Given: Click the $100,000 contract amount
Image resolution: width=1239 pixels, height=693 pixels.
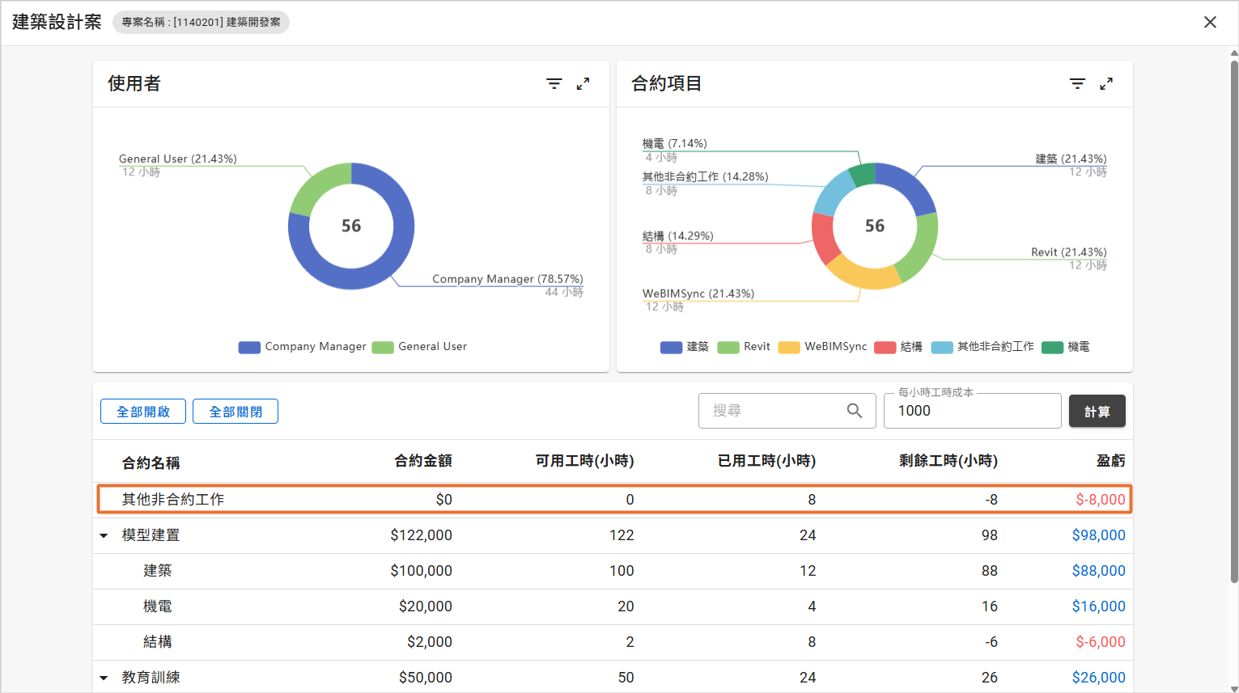Looking at the screenshot, I should [422, 571].
